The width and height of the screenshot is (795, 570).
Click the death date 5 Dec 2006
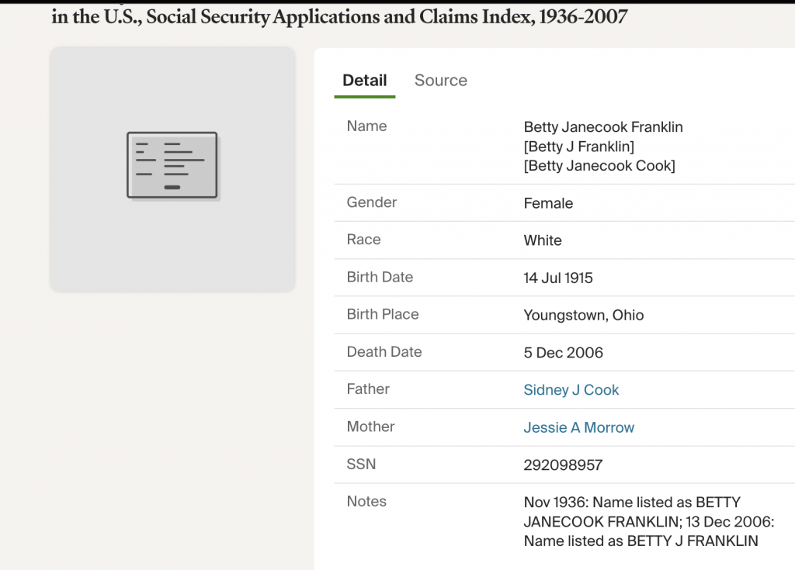click(563, 353)
